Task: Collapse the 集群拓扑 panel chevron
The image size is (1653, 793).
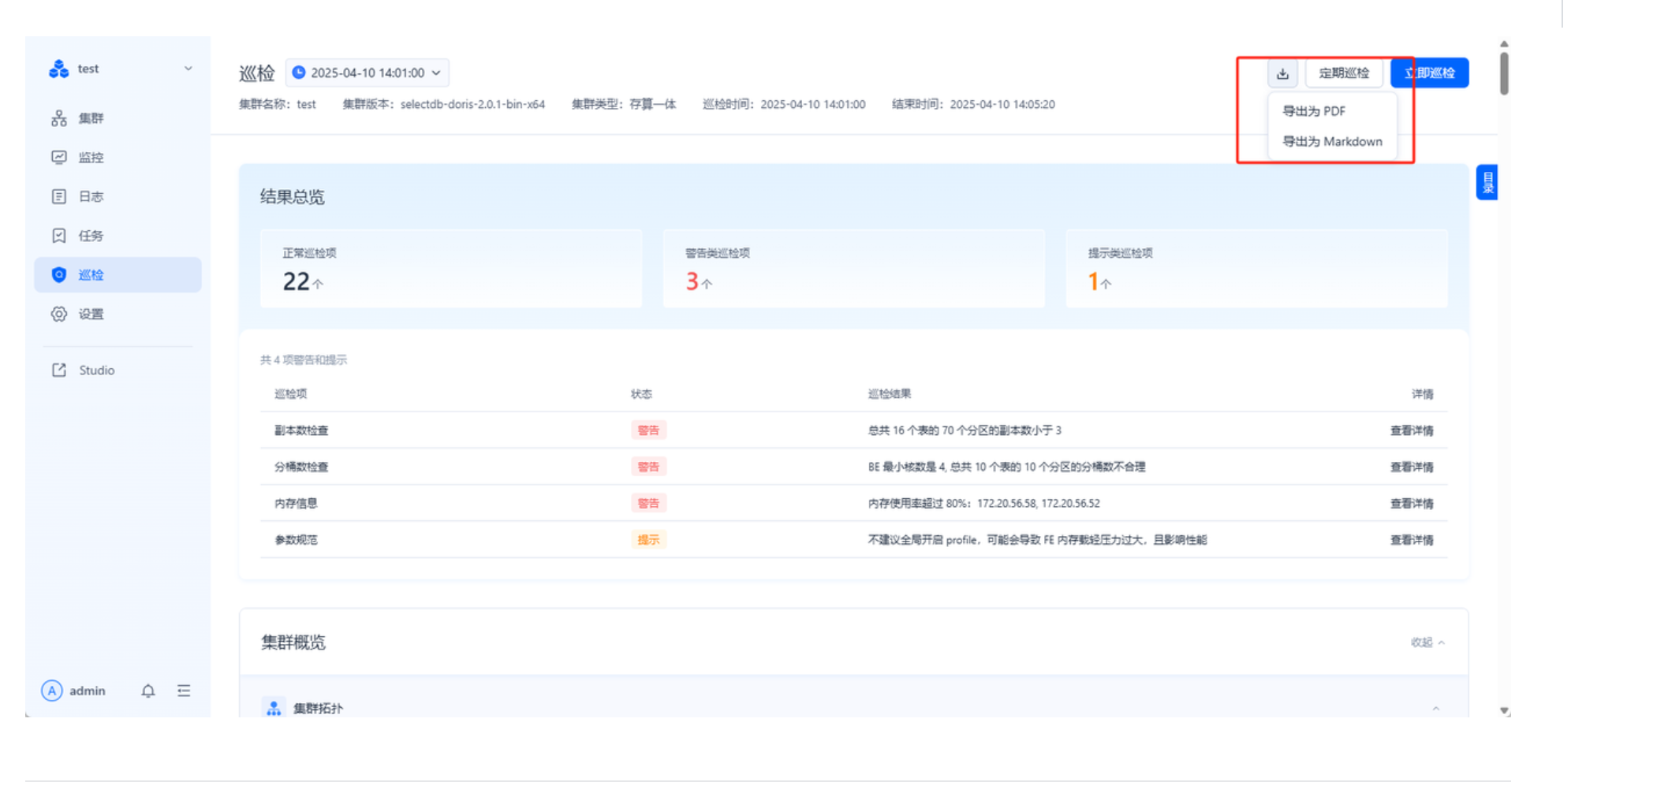Action: (1435, 709)
